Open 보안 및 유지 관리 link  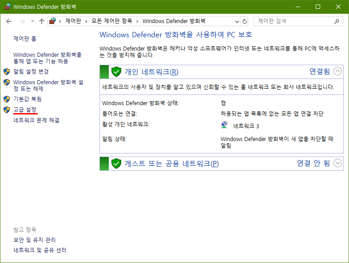pyautogui.click(x=35, y=240)
